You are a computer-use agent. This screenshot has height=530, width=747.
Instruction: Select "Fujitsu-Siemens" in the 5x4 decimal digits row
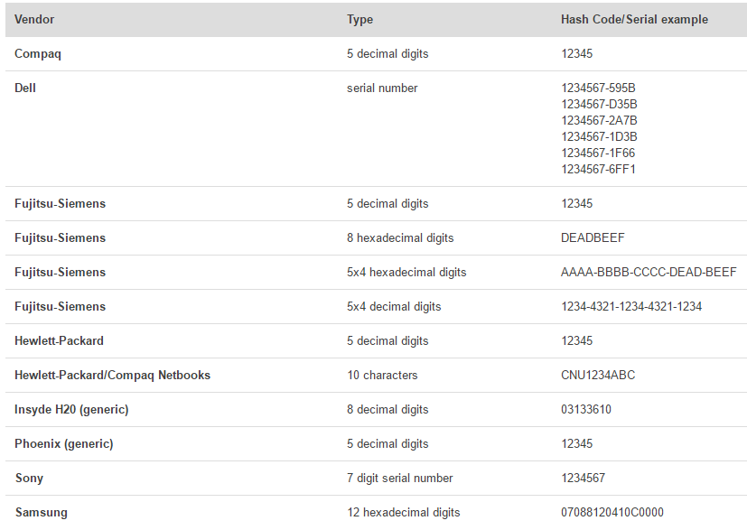click(60, 307)
